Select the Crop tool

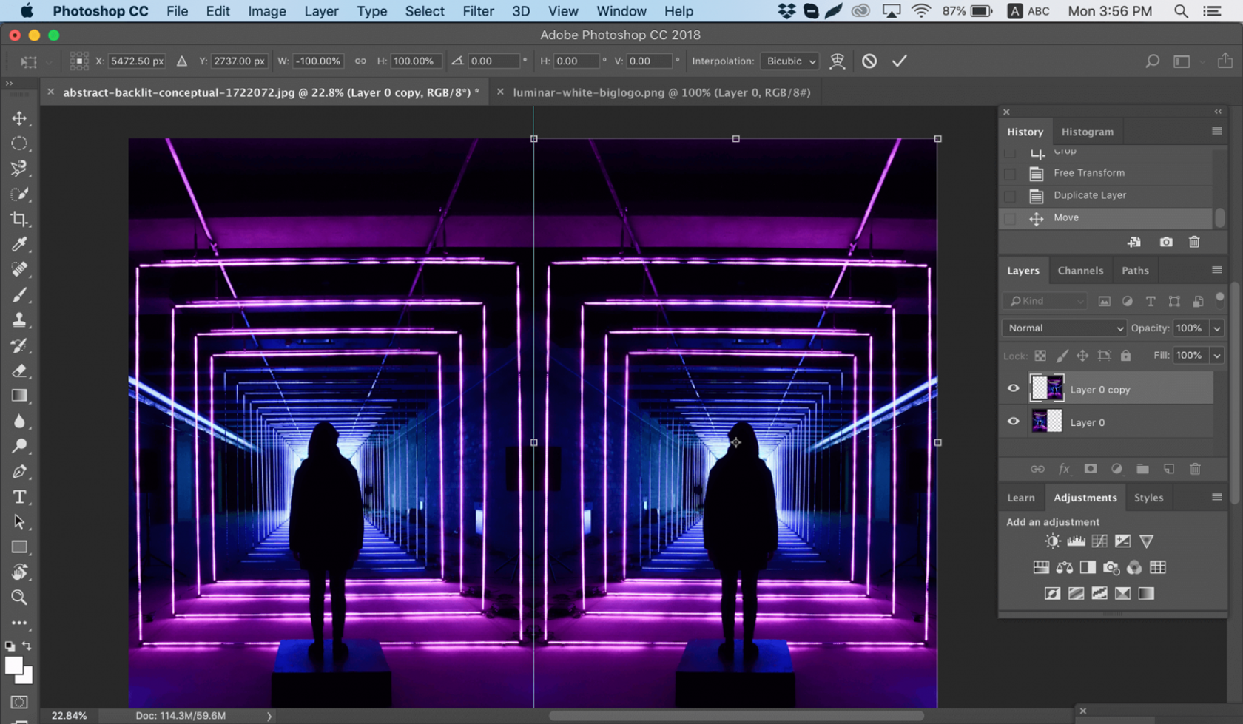tap(19, 219)
